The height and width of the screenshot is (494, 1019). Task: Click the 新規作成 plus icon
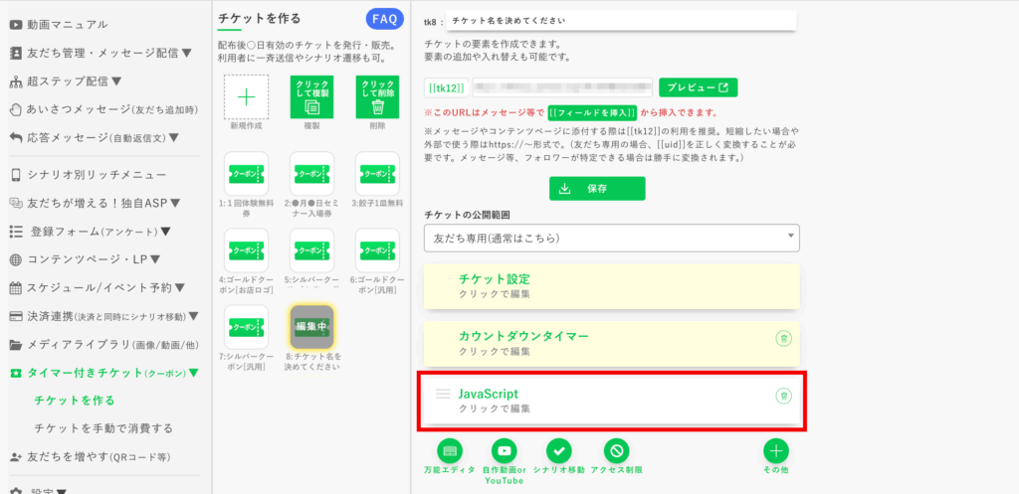(x=247, y=97)
